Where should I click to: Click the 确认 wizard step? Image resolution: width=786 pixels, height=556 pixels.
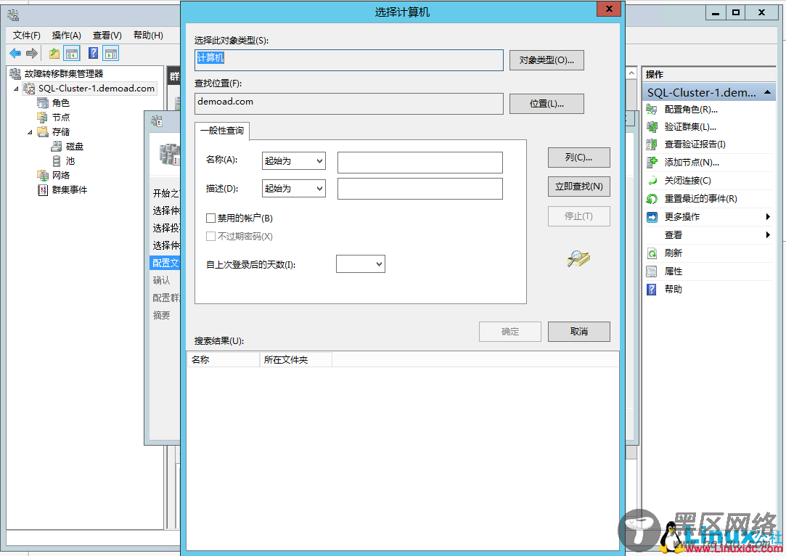[x=161, y=280]
